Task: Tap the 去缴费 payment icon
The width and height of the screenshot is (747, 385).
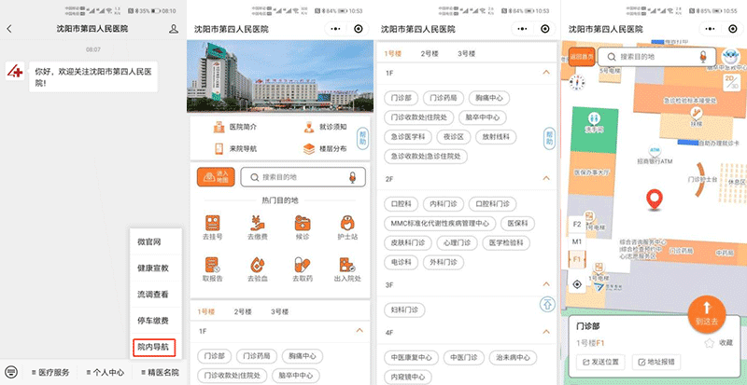Action: pyautogui.click(x=258, y=223)
